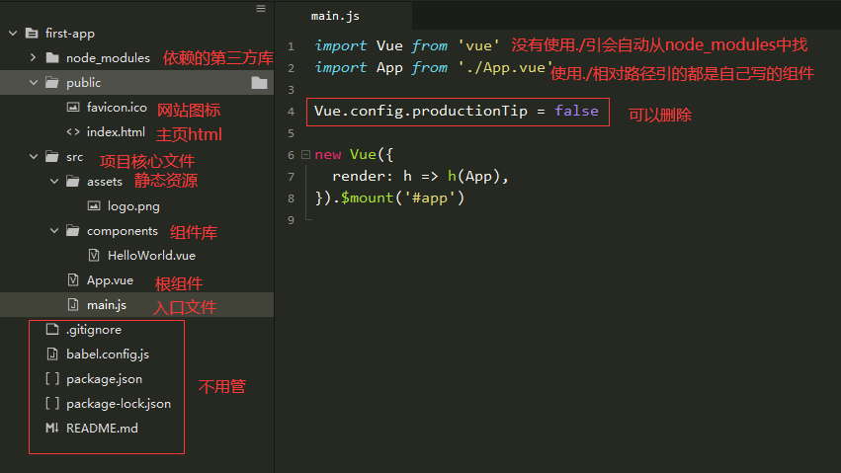Switch to the main.js editor tab
Image resolution: width=841 pixels, height=473 pixels.
(x=335, y=16)
